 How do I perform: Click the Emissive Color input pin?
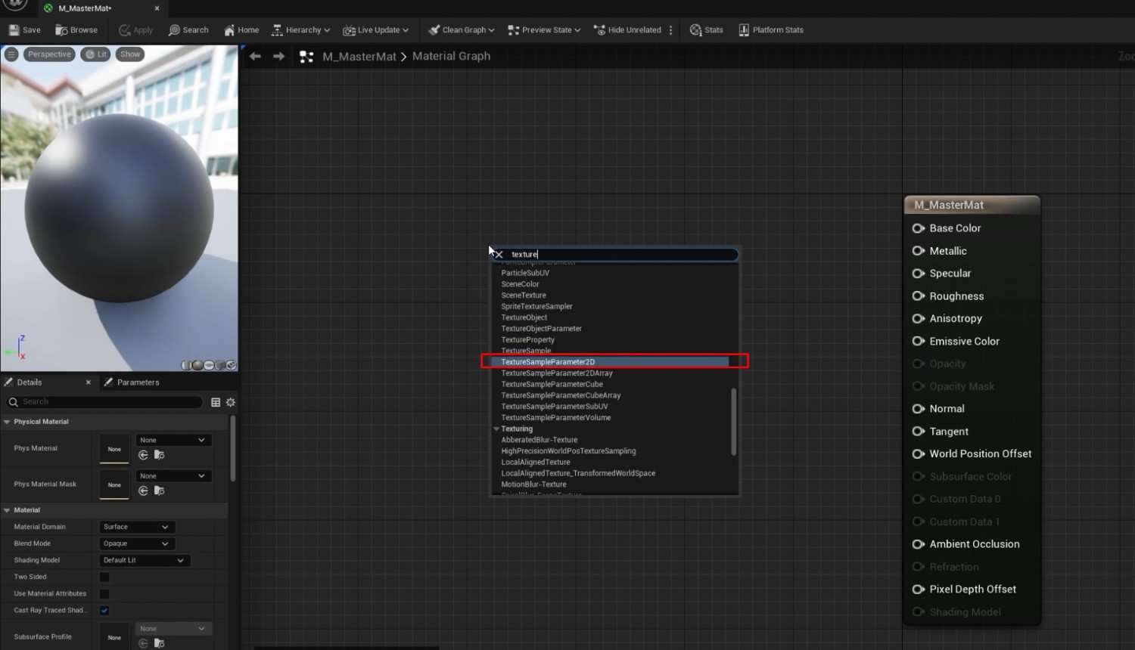click(x=919, y=342)
